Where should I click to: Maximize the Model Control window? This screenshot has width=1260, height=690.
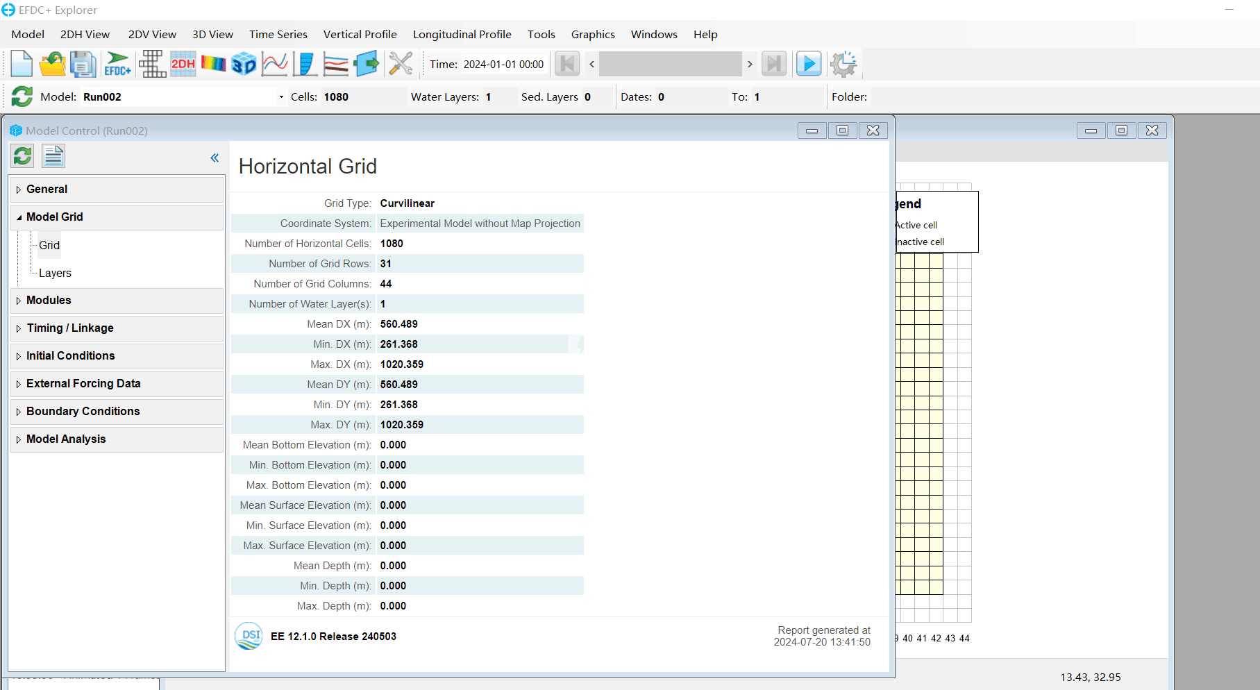(842, 131)
